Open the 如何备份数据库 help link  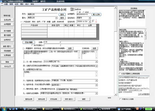click(125, 83)
